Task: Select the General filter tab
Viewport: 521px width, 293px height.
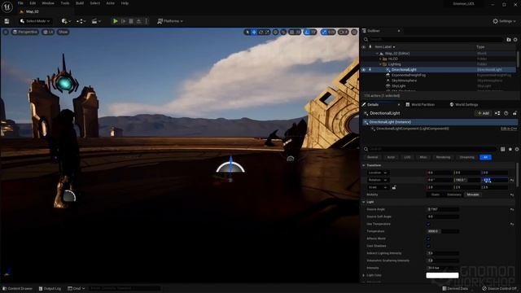Action: [x=373, y=157]
